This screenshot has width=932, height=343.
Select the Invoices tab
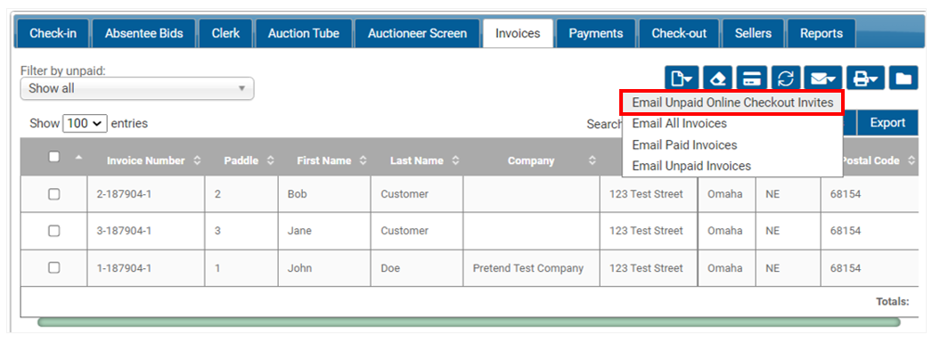tap(518, 33)
